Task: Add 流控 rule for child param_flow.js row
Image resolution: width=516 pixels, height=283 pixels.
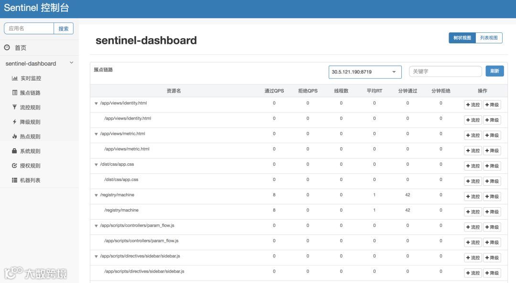Action: tap(473, 243)
